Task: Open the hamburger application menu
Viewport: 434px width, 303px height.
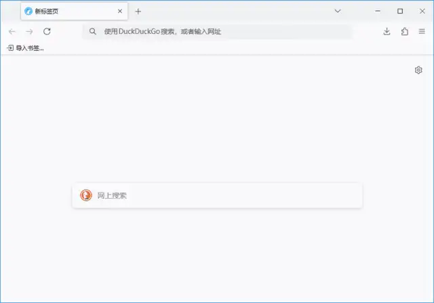Action: 422,31
